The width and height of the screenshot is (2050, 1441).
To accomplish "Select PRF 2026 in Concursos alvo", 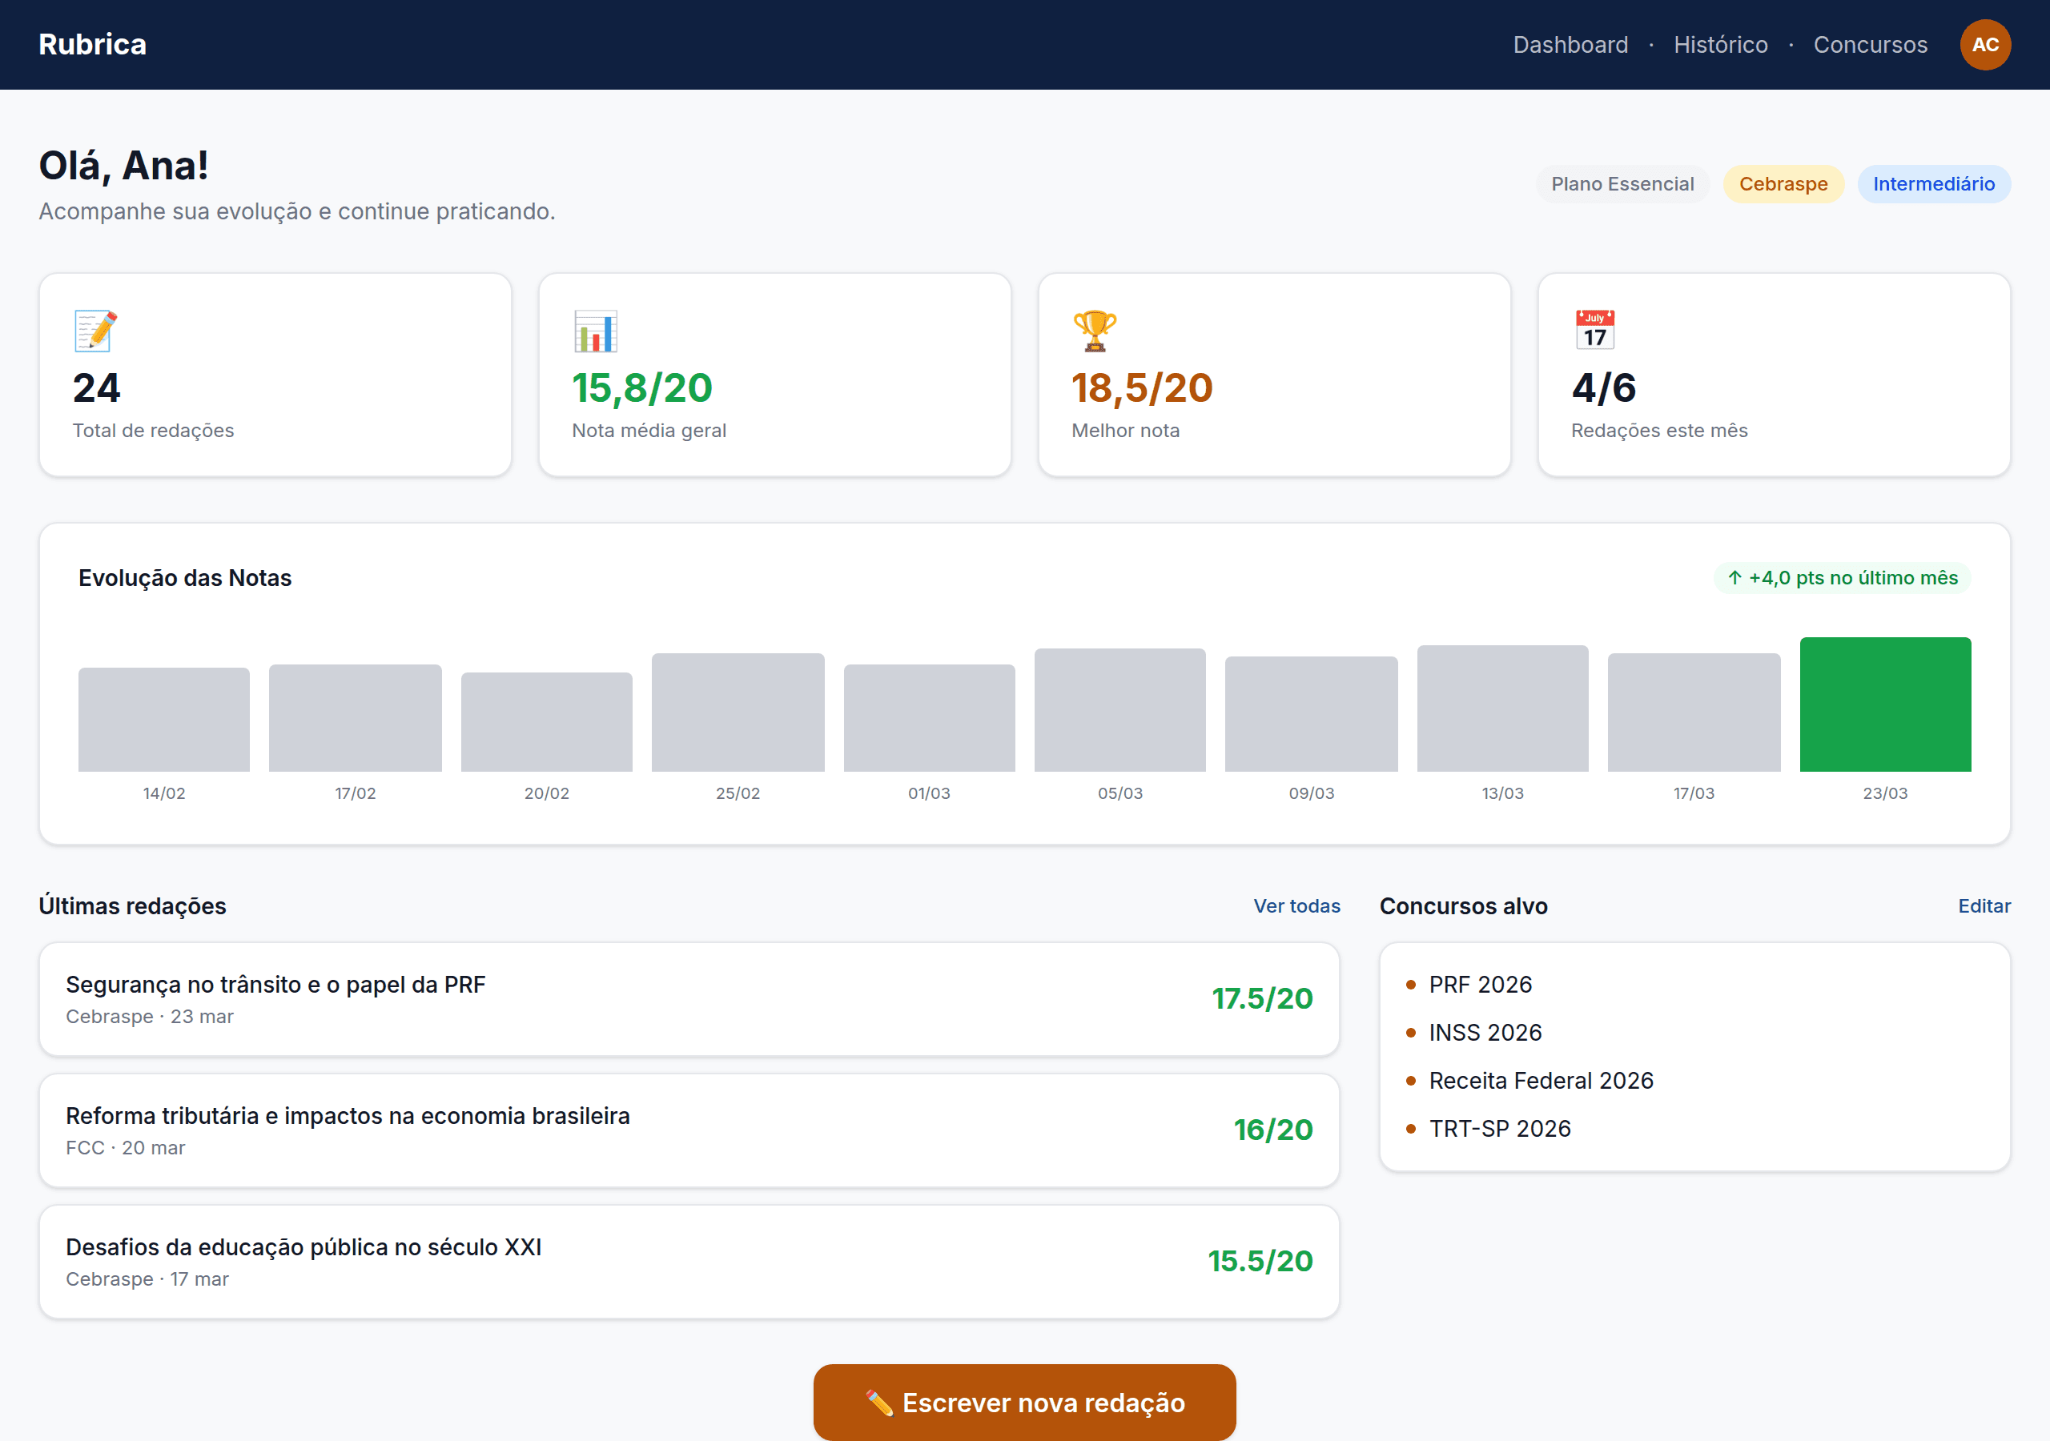I will 1481,985.
